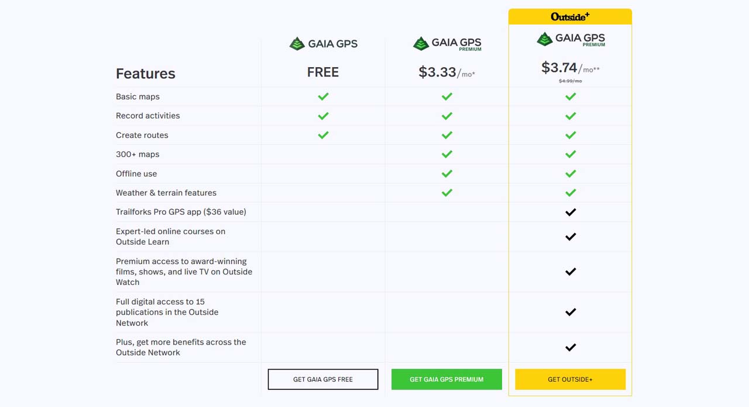749x407 pixels.
Task: Click black checkmark for 15 publications access
Action: 571,312
